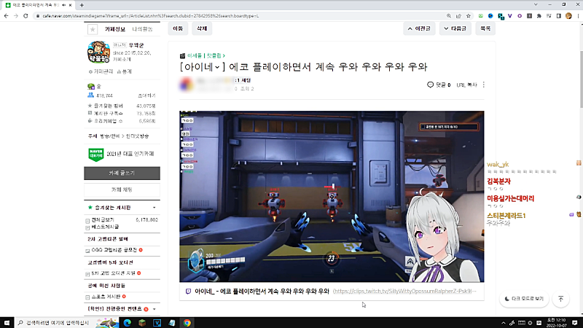Open the Twitch clip URL link below video

[404, 291]
